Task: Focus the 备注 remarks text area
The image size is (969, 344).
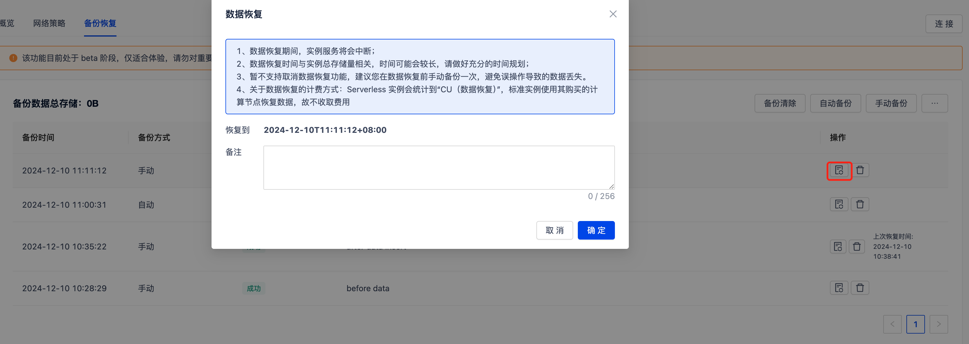Action: click(x=439, y=167)
